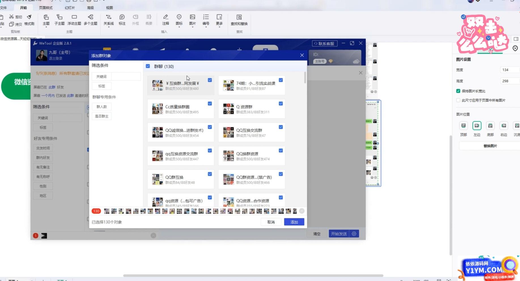The height and width of the screenshot is (281, 520).
Task: Click the 关键词 input field in dialog
Action: [x=126, y=77]
